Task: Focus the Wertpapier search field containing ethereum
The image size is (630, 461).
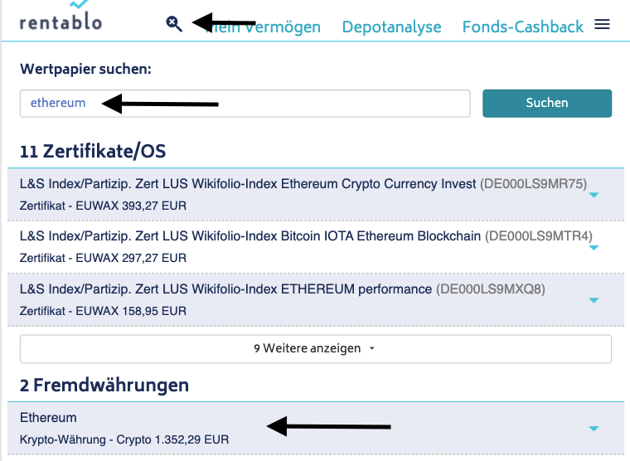Action: (x=245, y=104)
